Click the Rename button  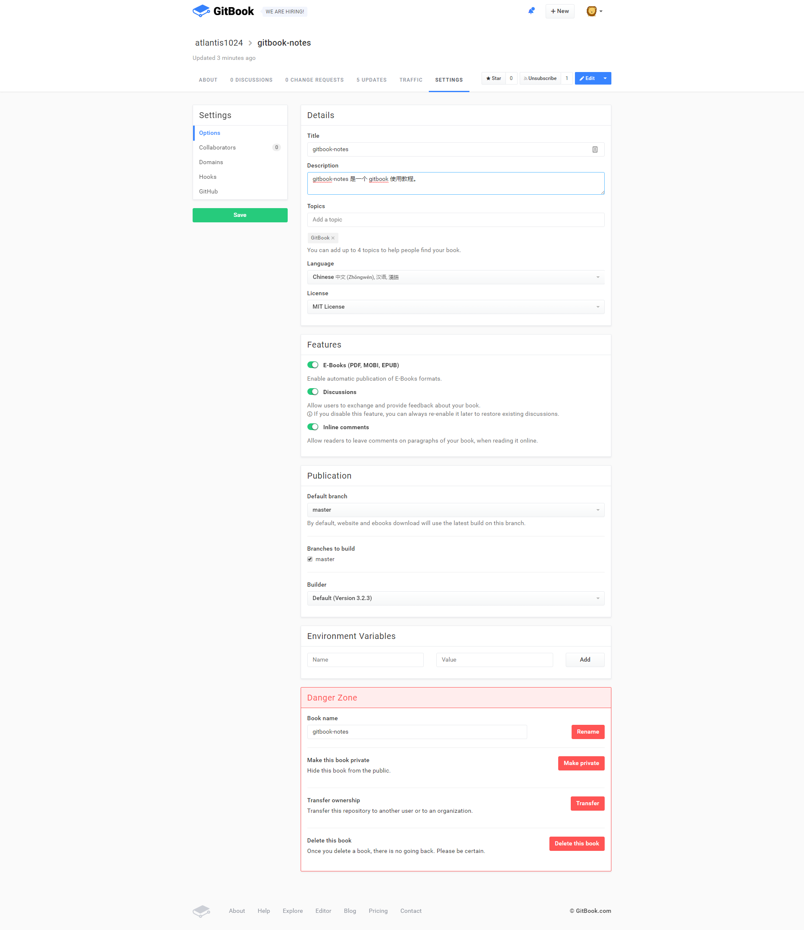pyautogui.click(x=588, y=732)
